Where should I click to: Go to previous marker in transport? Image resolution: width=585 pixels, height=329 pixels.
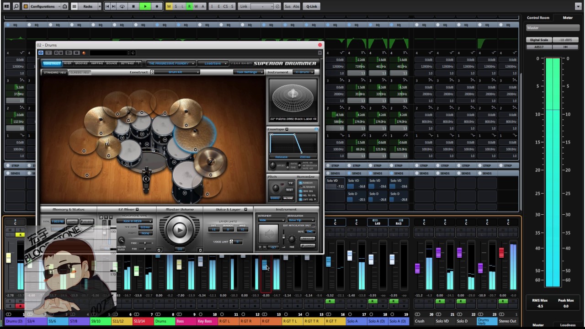click(x=107, y=6)
